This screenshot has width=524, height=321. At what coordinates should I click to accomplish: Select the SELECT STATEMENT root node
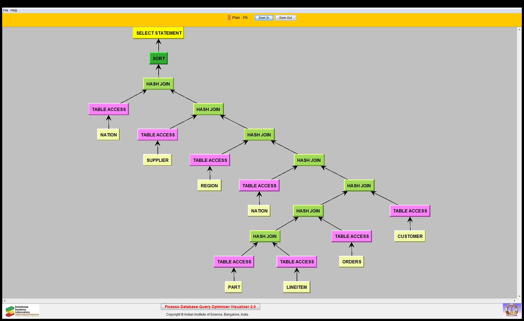point(159,33)
